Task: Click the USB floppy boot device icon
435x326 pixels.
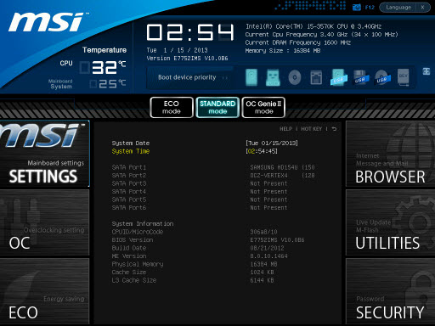Action: [361, 77]
